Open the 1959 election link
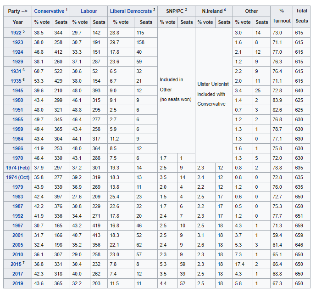This screenshot has height=293, width=316. 18,129
